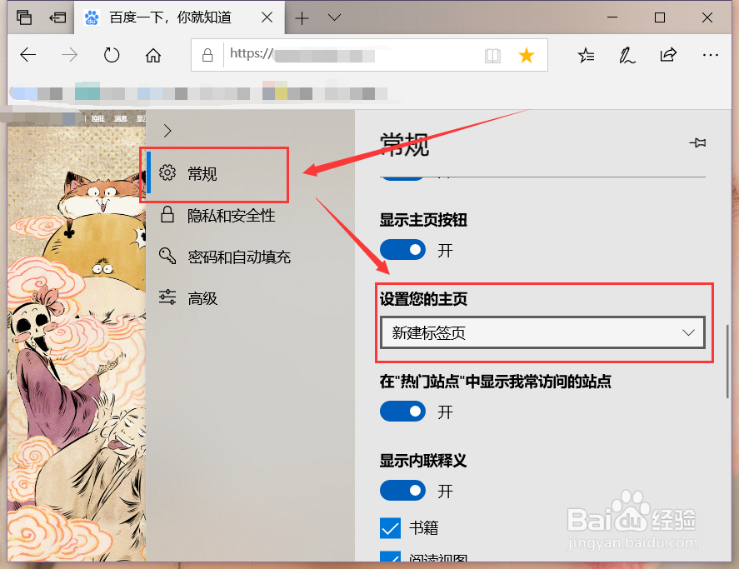Go to the home page icon
Screen dimensions: 739x569
click(153, 55)
